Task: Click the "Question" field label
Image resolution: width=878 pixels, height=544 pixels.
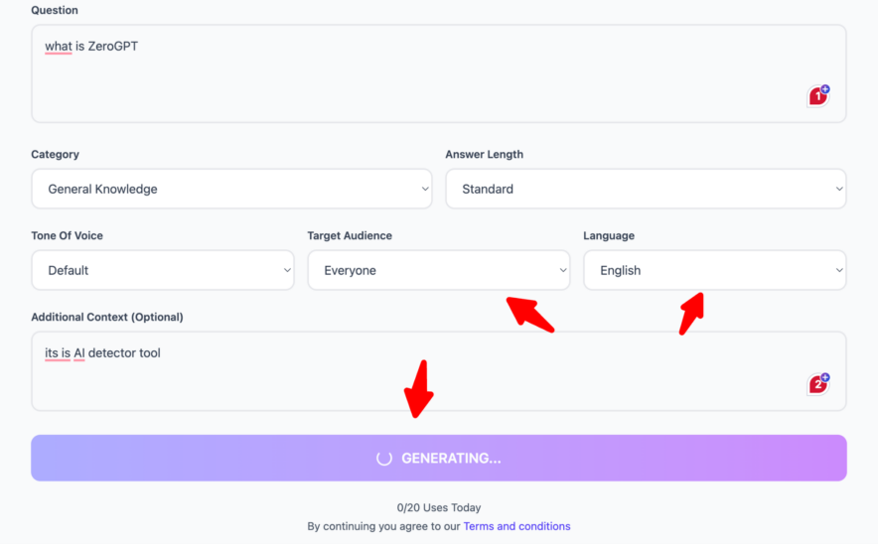Action: (55, 10)
